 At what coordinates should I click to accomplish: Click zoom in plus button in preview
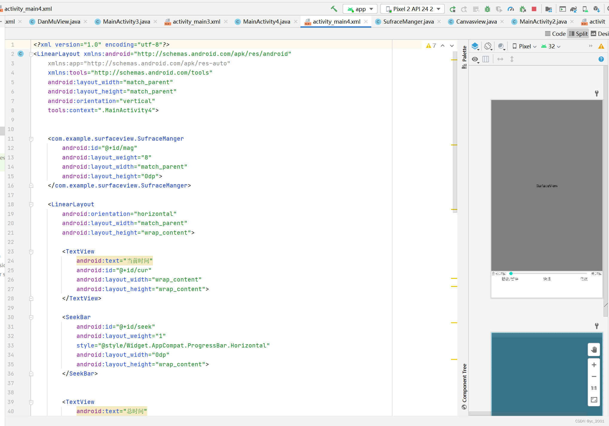[x=594, y=365]
